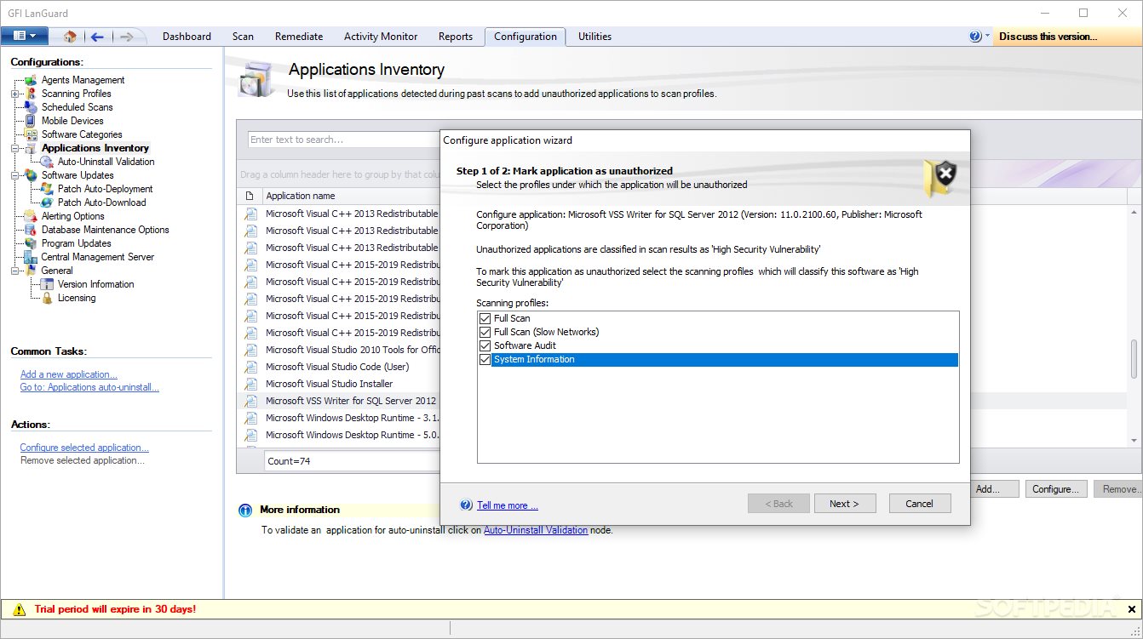1143x639 pixels.
Task: Click Microsoft Visual Studio Code (User) row icon
Action: pyautogui.click(x=250, y=367)
